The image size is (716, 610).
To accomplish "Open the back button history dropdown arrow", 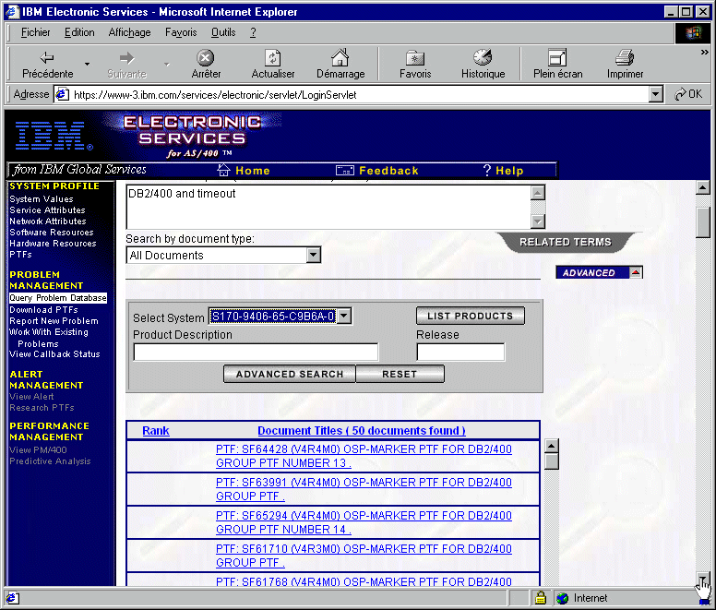I will coord(87,64).
